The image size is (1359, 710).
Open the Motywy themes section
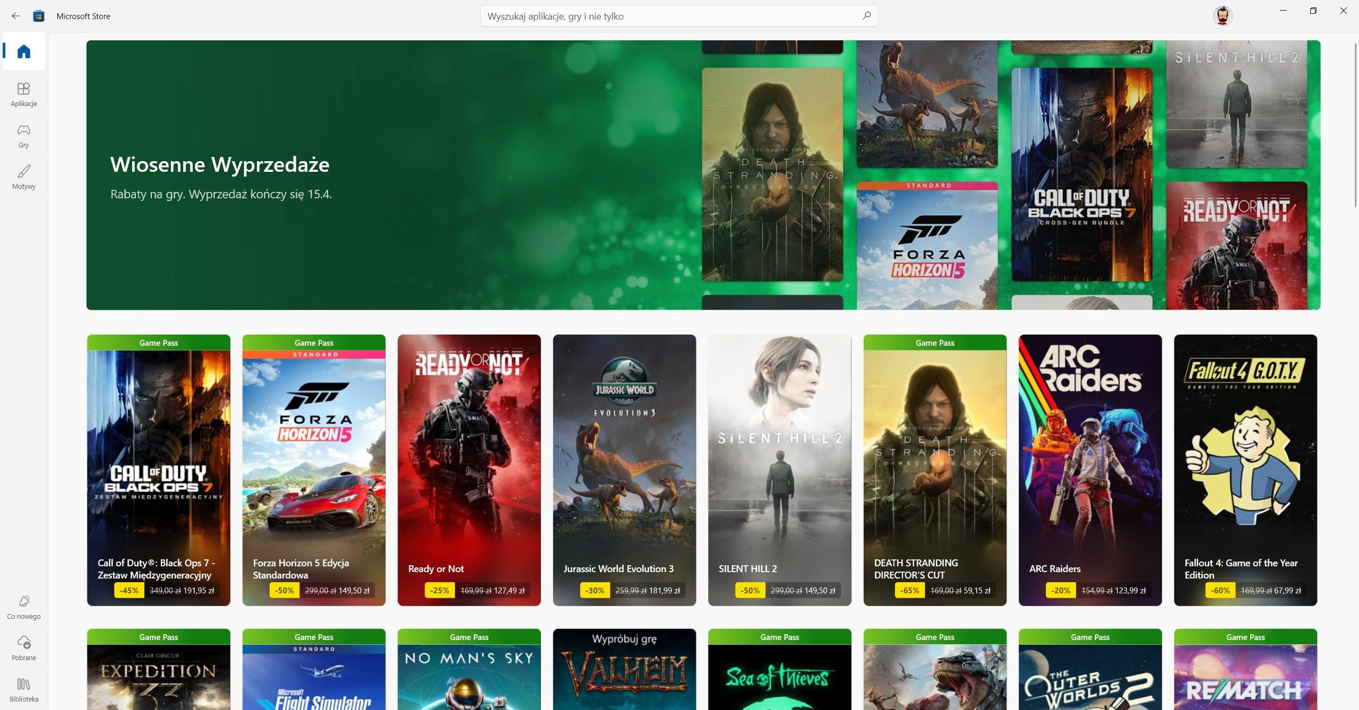coord(24,177)
